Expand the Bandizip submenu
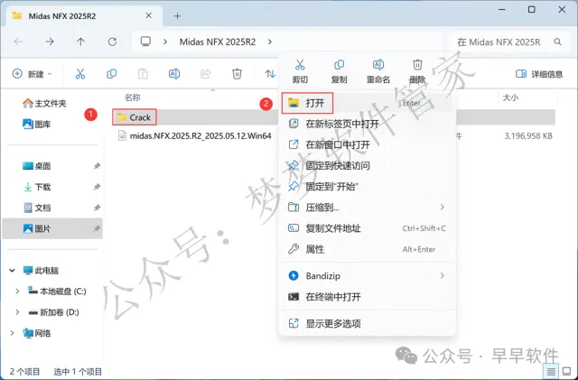 (x=442, y=275)
